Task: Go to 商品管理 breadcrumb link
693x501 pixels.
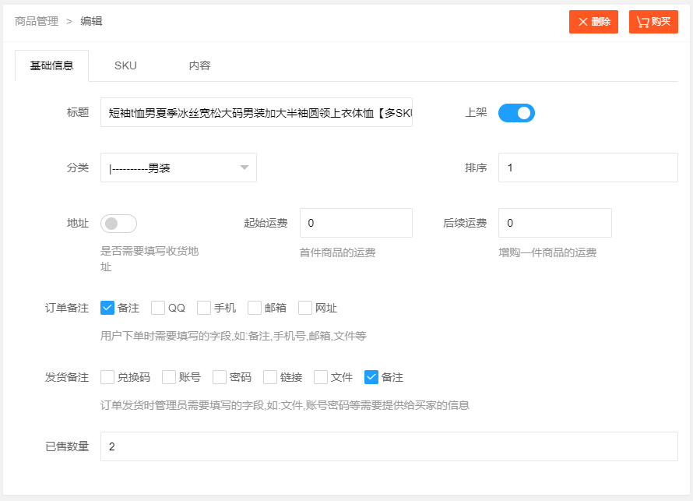Action: pos(37,21)
